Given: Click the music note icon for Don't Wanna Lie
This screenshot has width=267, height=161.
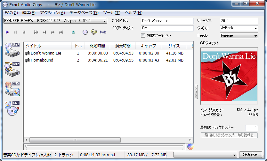Looking at the screenshot, I should 27,53.
